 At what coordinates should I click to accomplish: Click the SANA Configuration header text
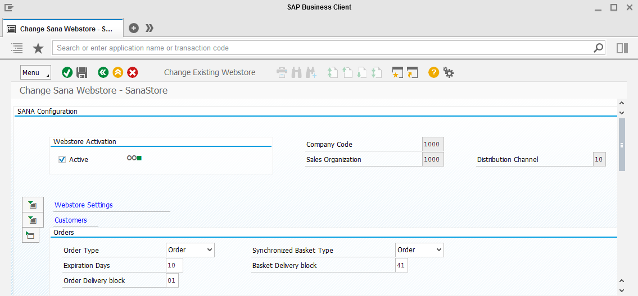(47, 111)
